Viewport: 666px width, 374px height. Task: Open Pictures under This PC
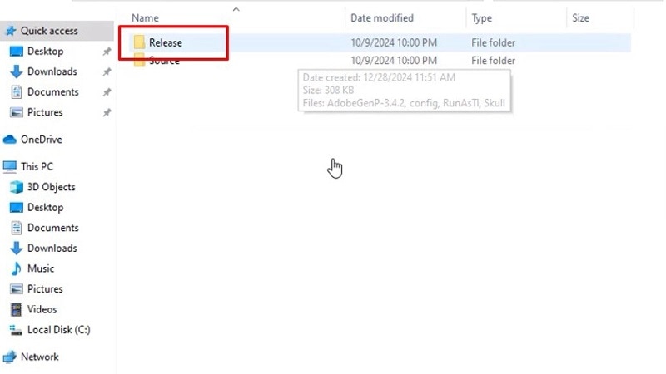45,288
